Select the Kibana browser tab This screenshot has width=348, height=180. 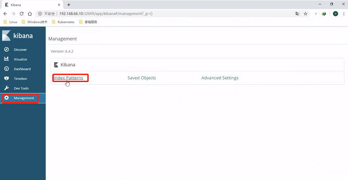32,5
